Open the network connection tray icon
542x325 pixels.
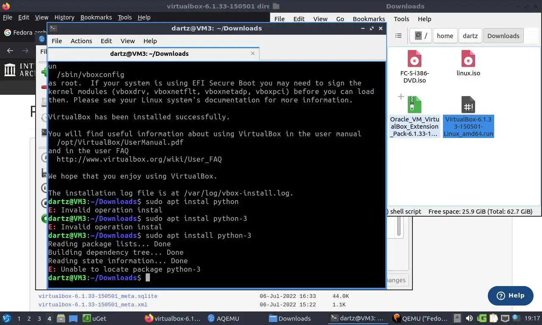click(x=505, y=318)
